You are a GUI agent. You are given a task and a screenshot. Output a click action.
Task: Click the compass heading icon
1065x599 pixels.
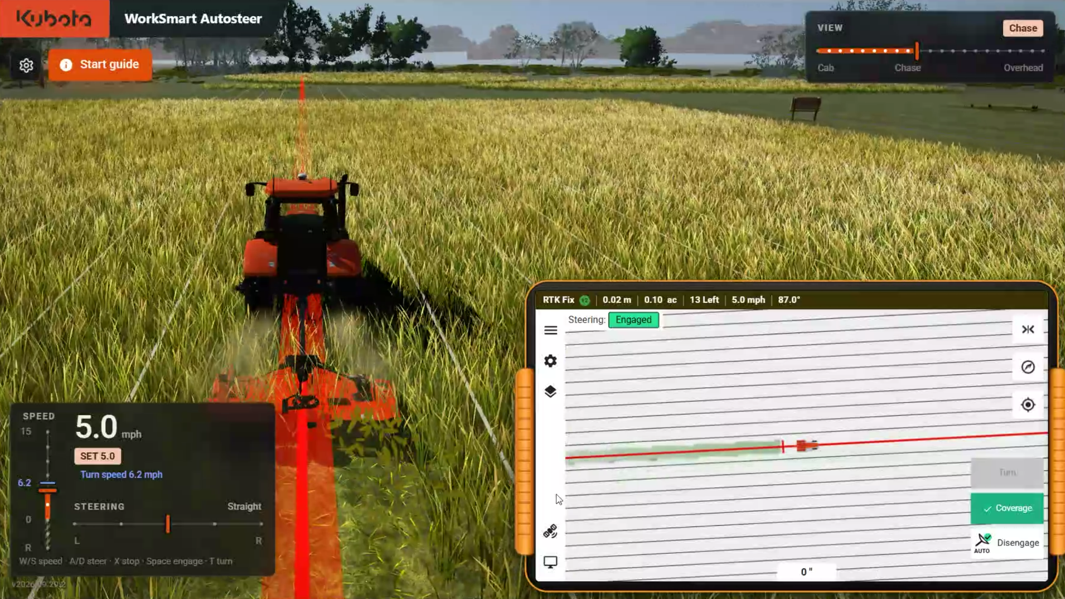click(1028, 367)
